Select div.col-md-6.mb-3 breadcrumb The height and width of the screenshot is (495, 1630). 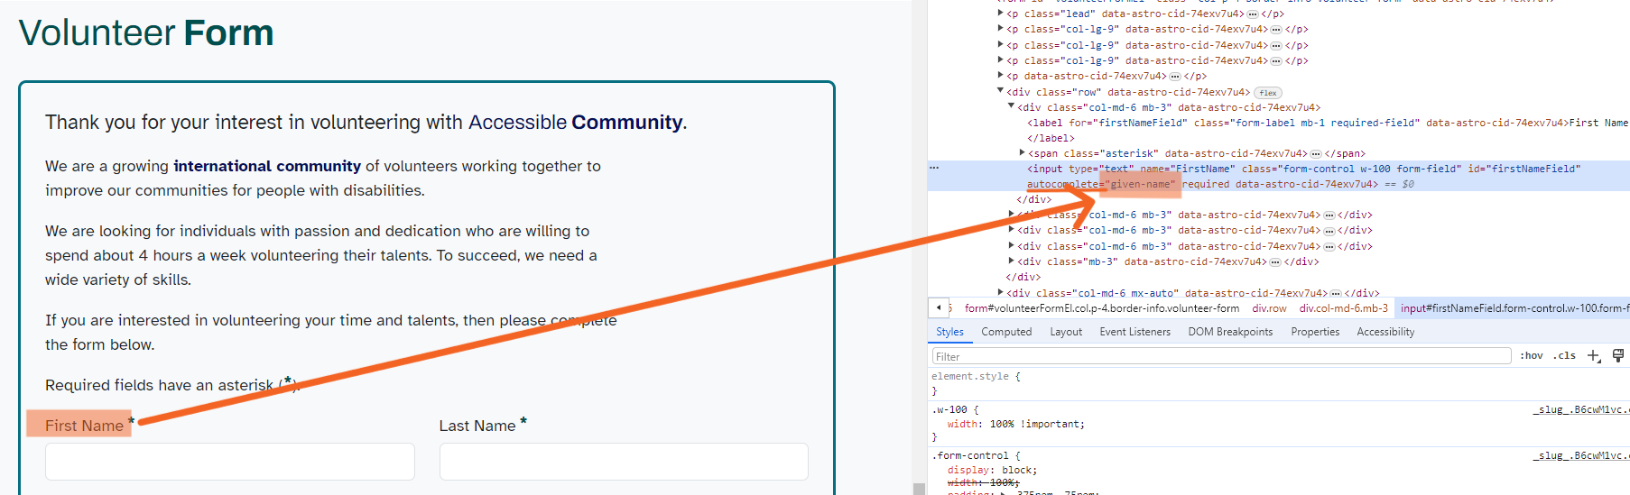coord(1344,308)
